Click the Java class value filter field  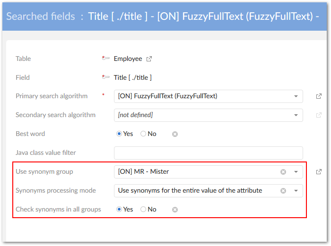pos(208,153)
